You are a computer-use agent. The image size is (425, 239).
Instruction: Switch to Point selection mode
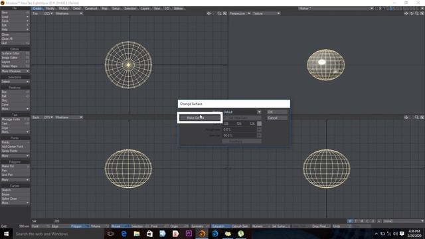coord(41,226)
